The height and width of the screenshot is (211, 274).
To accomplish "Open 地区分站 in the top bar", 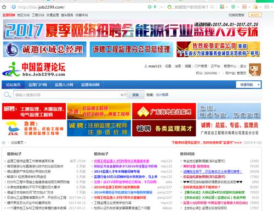I will pos(23,15).
